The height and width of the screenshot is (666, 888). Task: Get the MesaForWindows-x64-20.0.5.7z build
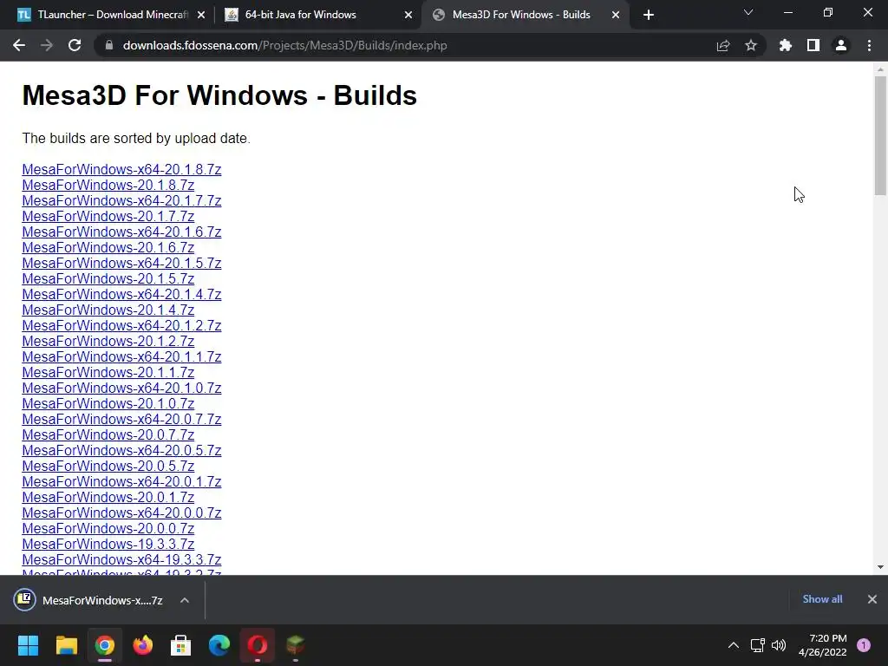pyautogui.click(x=121, y=450)
